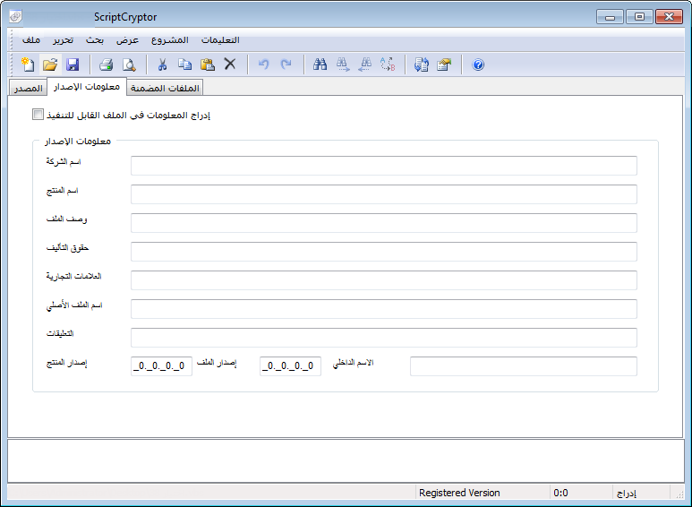Click the Copy icon
The image size is (692, 507).
(184, 64)
